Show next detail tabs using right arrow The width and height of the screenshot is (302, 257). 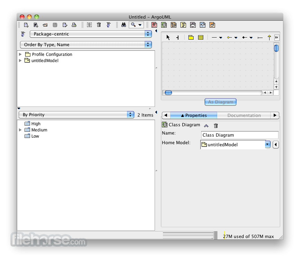(275, 115)
